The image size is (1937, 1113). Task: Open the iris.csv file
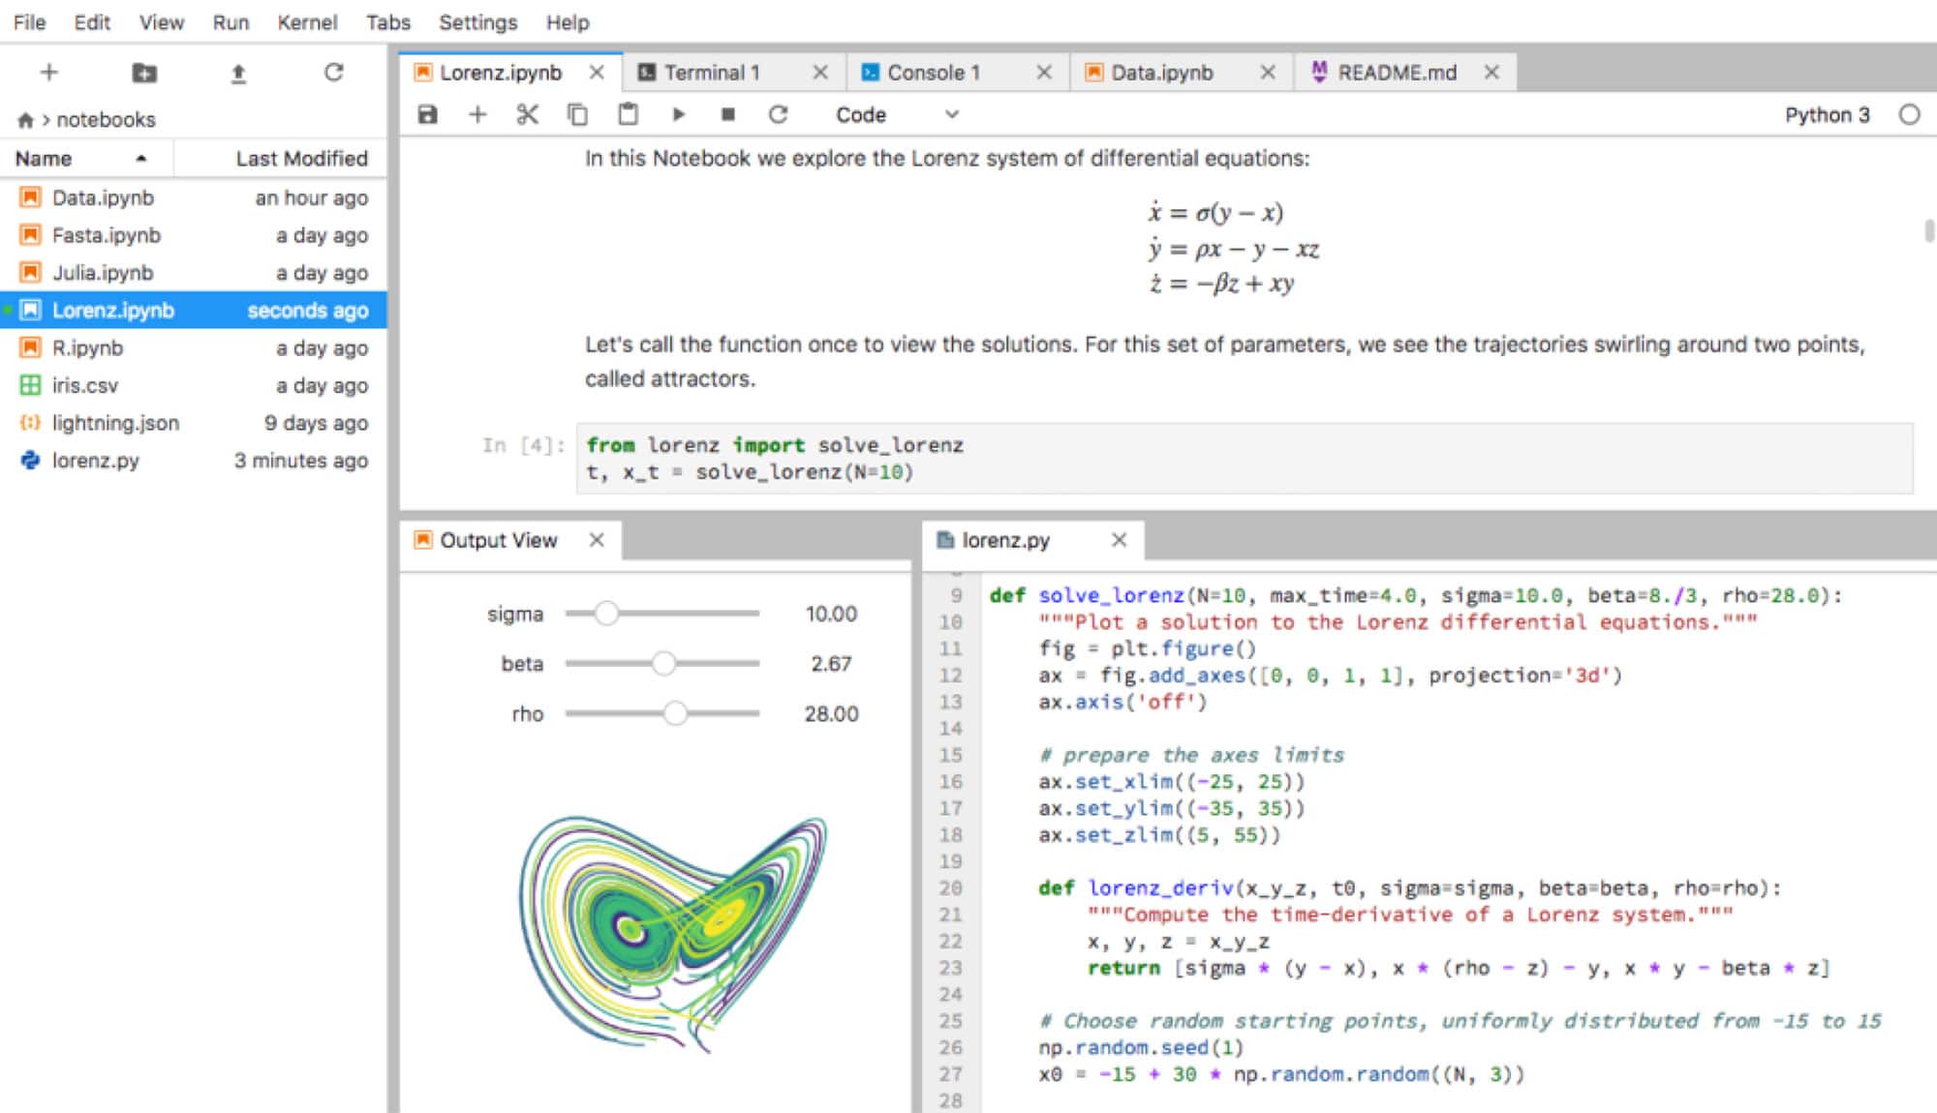[x=85, y=385]
